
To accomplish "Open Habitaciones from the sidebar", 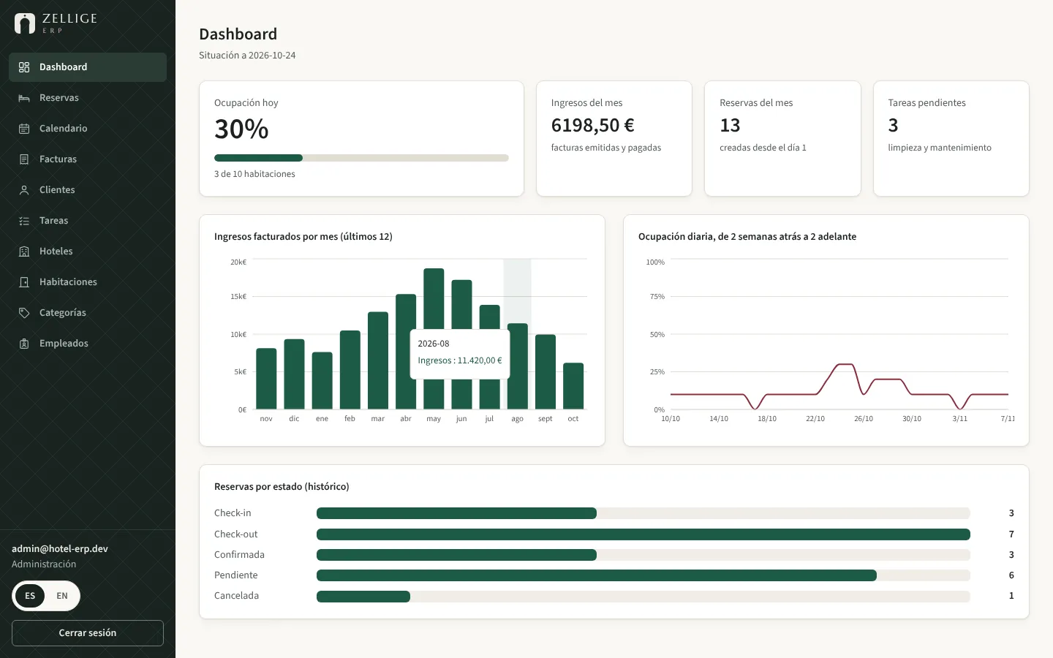I will 88,282.
